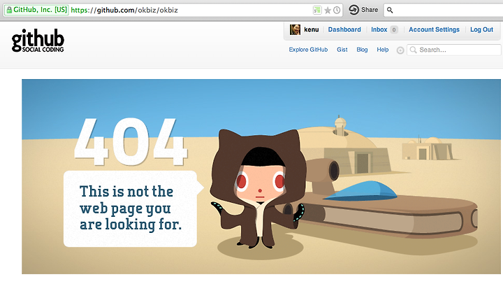Image resolution: width=503 pixels, height=284 pixels.
Task: Go to Gist
Action: click(x=342, y=50)
